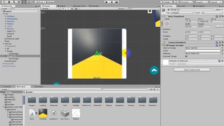Expand the Anchors section
This screenshot has width=224, height=126.
(x=162, y=29)
